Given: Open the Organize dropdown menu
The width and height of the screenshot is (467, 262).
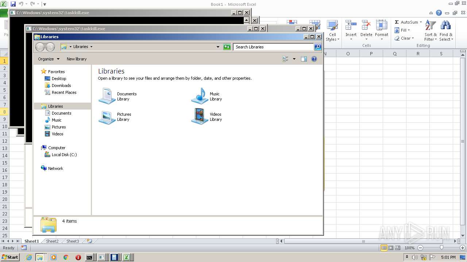Looking at the screenshot, I should coord(49,59).
